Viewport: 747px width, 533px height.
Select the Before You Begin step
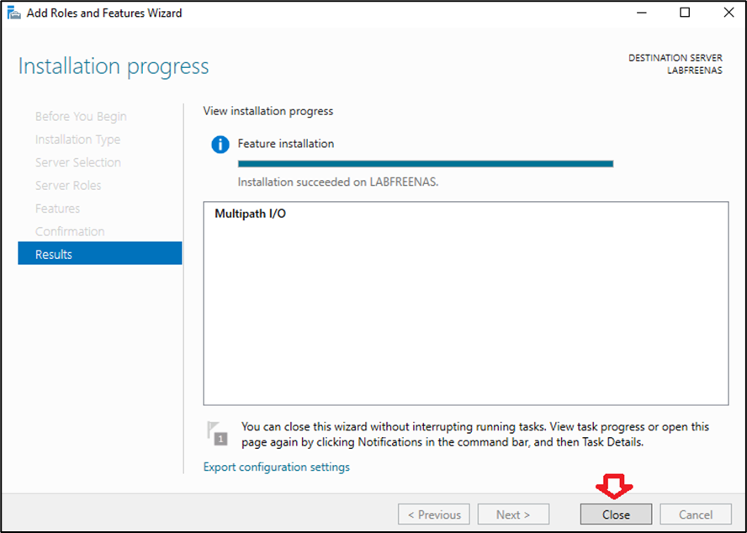click(81, 116)
